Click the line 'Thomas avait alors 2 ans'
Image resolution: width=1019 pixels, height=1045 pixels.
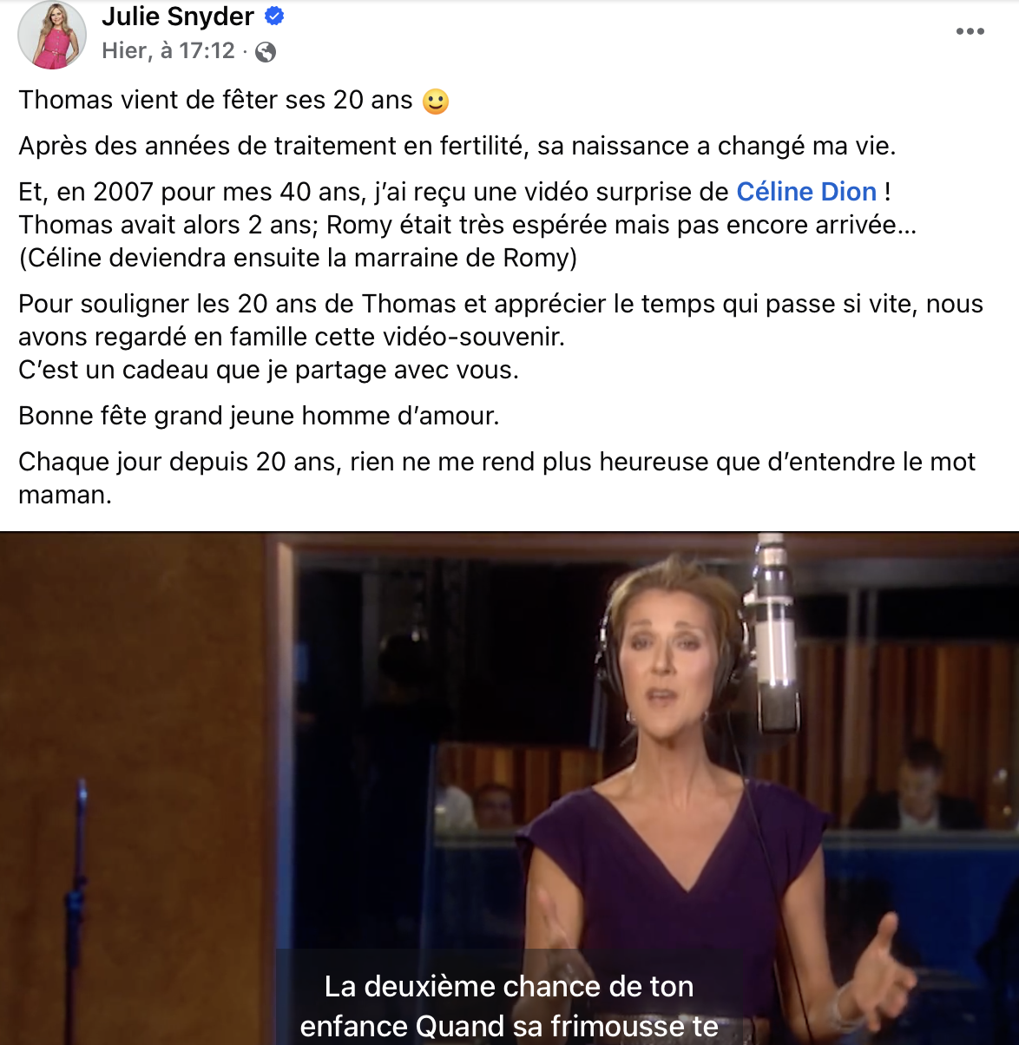(468, 225)
